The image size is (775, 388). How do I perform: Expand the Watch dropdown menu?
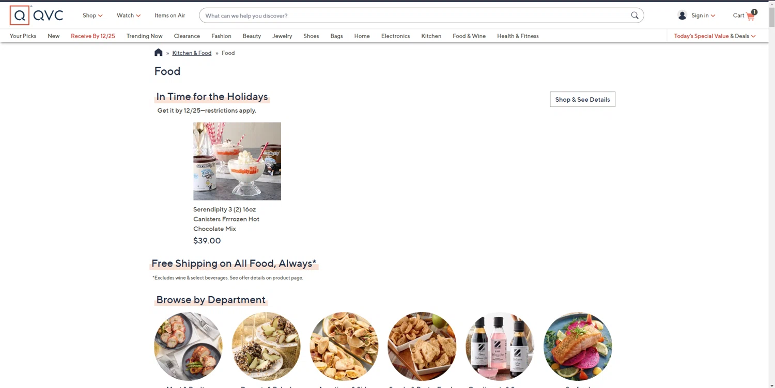(x=129, y=15)
